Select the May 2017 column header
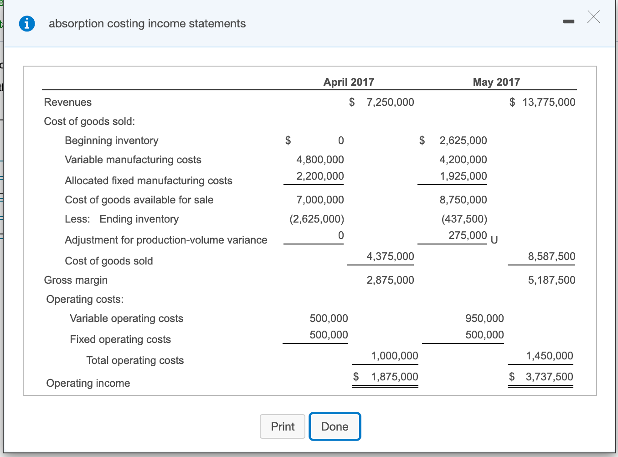This screenshot has width=618, height=457. (x=496, y=82)
